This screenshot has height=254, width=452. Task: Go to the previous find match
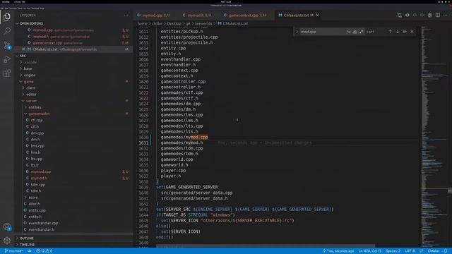(390, 32)
